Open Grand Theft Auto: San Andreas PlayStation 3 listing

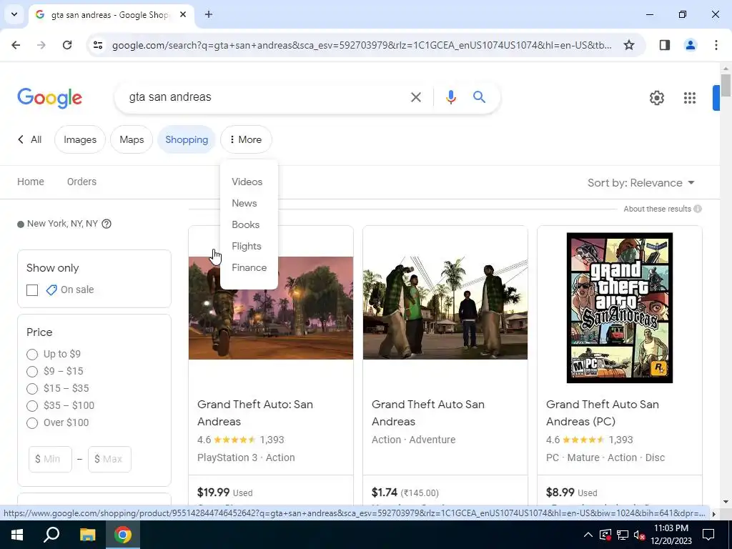pos(255,412)
